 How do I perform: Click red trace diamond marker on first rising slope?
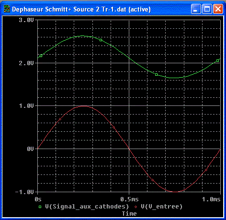[x=60, y=119]
